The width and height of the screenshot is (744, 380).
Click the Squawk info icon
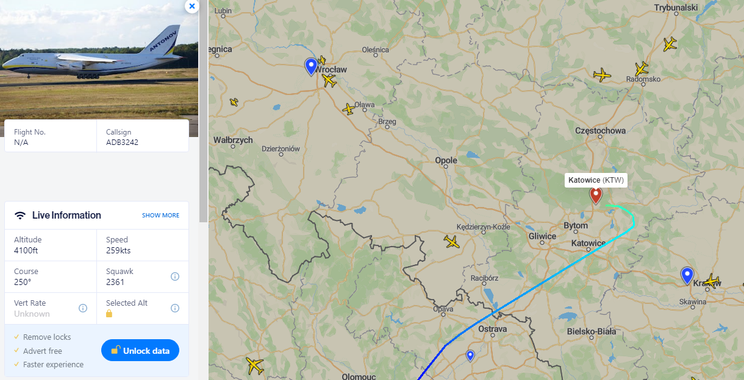[x=175, y=276]
